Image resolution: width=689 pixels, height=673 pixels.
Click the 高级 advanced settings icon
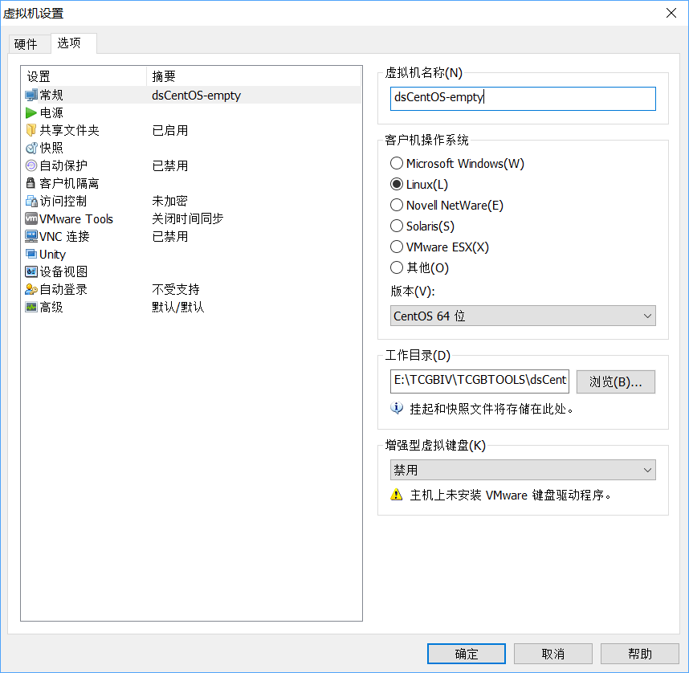31,307
